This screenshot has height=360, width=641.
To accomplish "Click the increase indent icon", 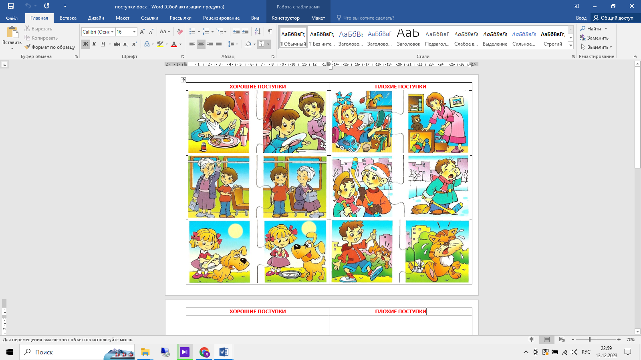I will tap(245, 32).
